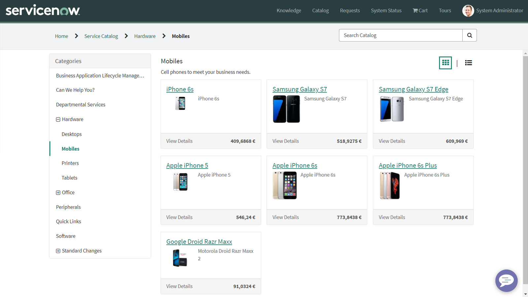
Task: Open Samsung Galaxy S7 Edge title link
Action: pos(413,89)
